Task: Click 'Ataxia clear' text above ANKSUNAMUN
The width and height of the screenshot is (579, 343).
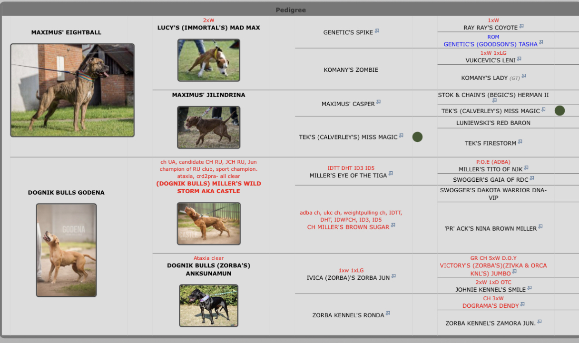Action: [x=208, y=258]
